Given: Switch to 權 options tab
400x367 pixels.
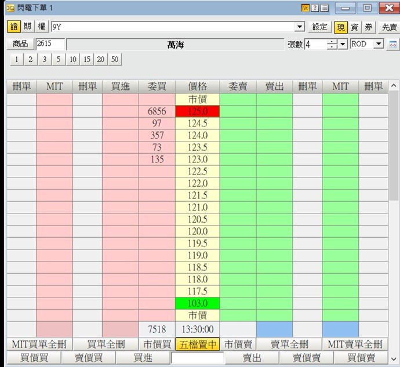Looking at the screenshot, I should (41, 27).
